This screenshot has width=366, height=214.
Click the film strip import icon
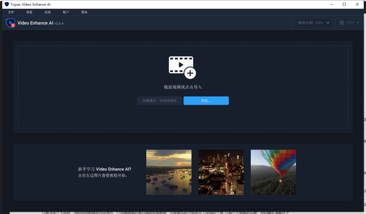tap(182, 67)
